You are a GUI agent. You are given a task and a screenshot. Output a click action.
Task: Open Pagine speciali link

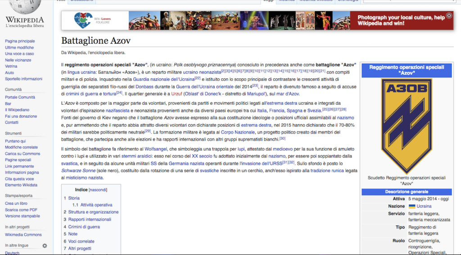[18, 160]
